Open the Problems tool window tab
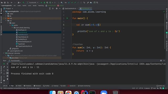The width and height of the screenshot is (168, 94). pos(28,86)
